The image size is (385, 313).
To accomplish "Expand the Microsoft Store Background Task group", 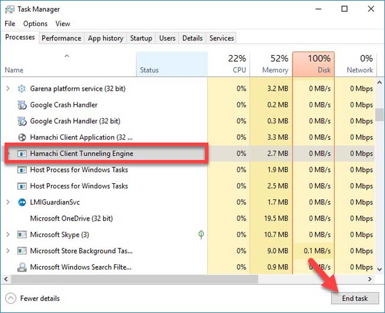I will pos(8,251).
